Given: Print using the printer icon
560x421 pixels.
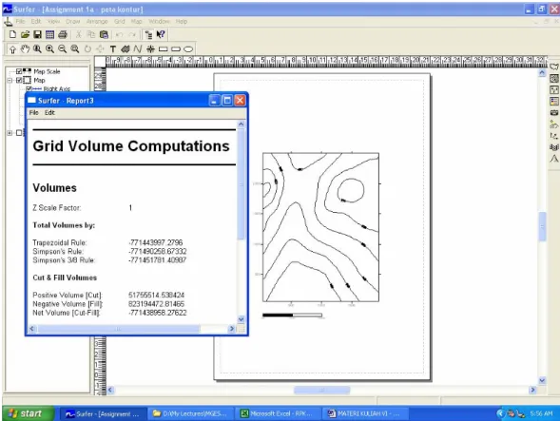Looking at the screenshot, I should (x=63, y=34).
